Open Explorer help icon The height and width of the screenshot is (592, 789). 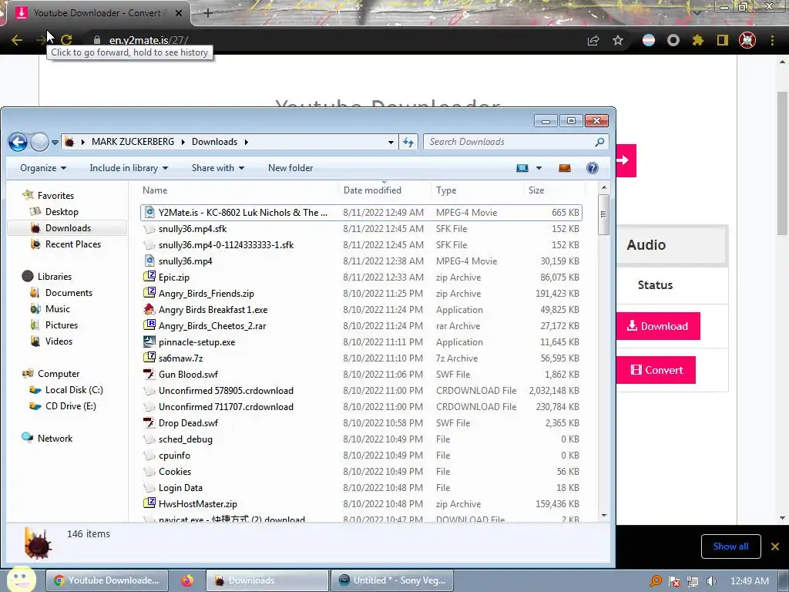(593, 168)
